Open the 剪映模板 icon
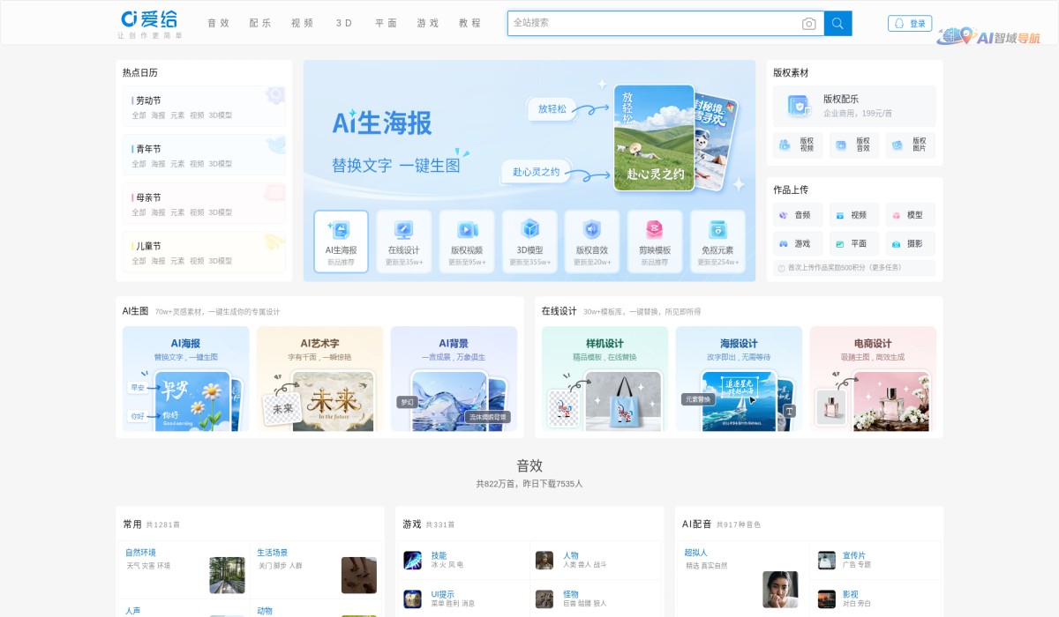 (656, 229)
